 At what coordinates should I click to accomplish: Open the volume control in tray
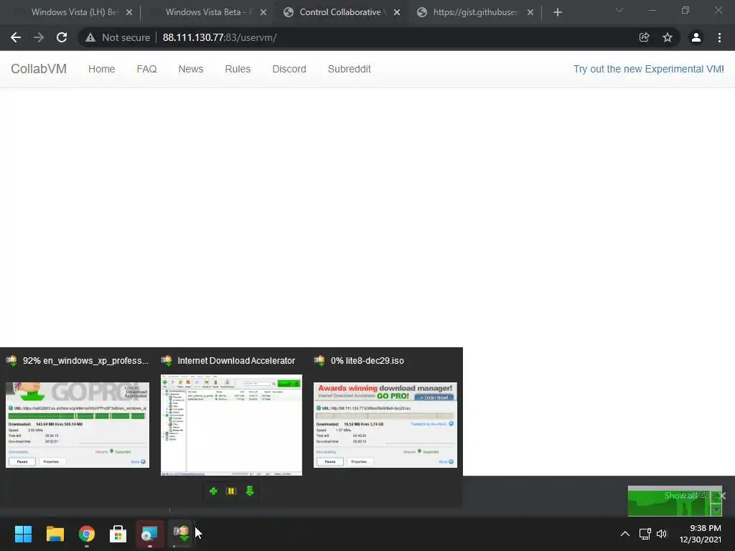pos(661,534)
